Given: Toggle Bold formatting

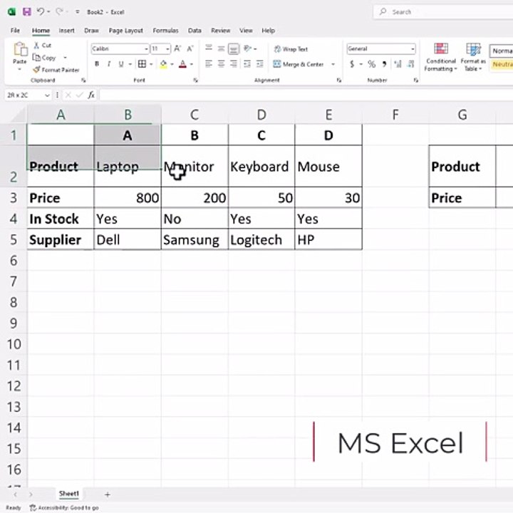Looking at the screenshot, I should pos(97,64).
